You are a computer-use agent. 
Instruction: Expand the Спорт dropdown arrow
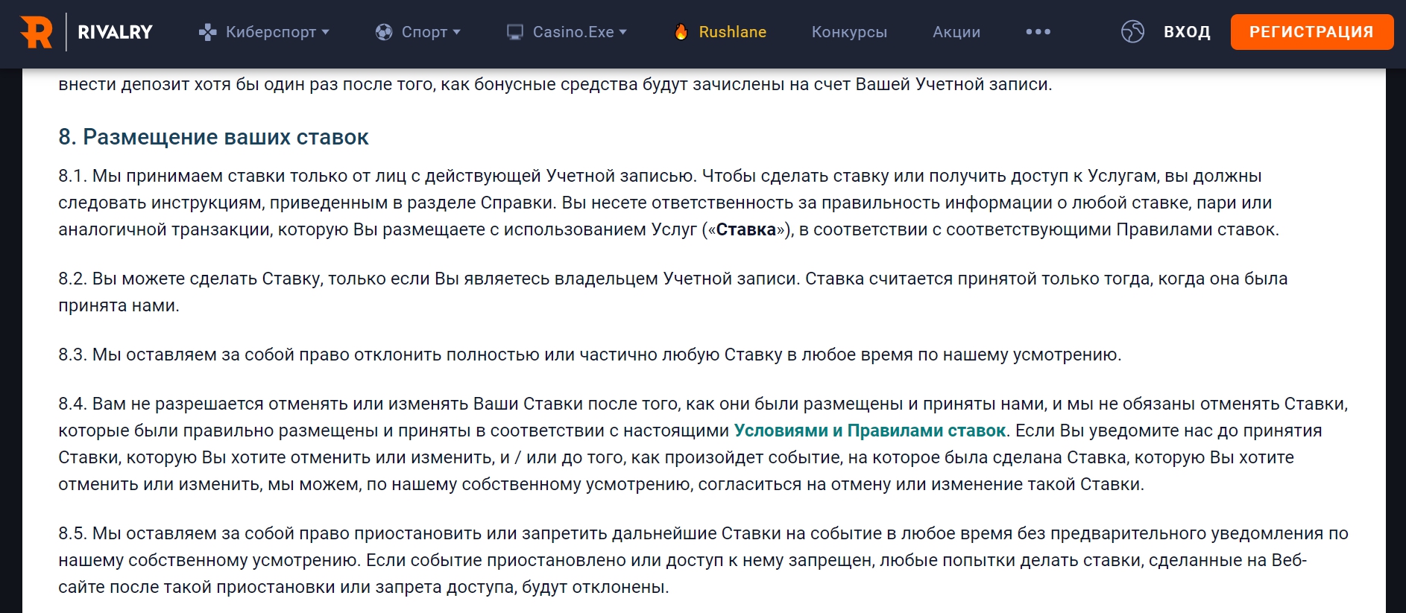(456, 32)
